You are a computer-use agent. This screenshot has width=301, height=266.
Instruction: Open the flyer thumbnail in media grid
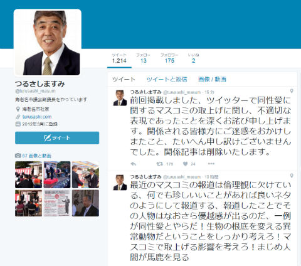pyautogui.click(x=57, y=203)
